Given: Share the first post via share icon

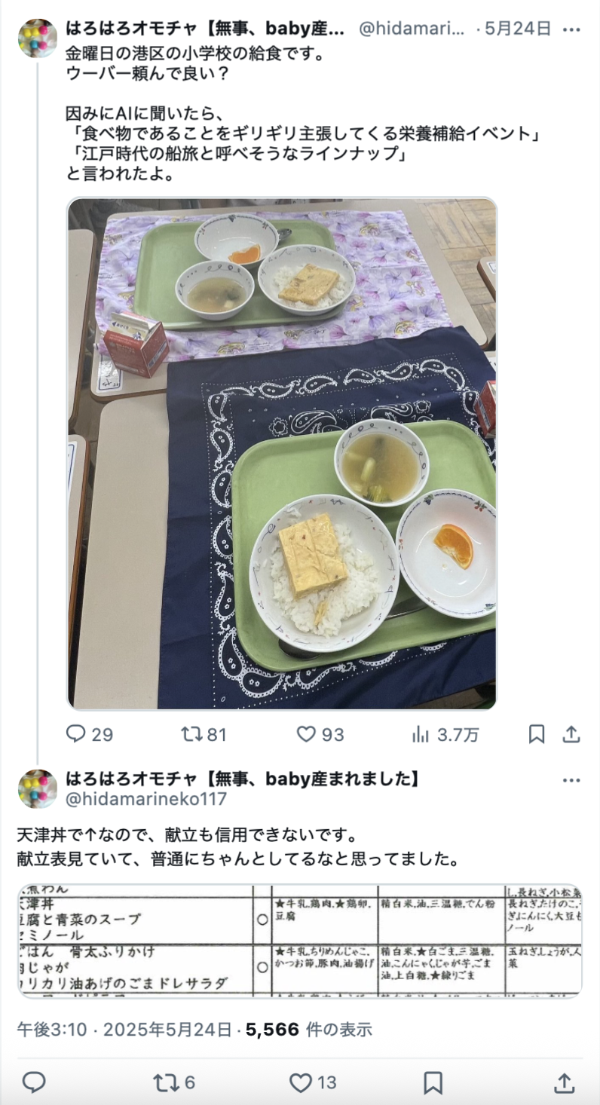Looking at the screenshot, I should [571, 734].
